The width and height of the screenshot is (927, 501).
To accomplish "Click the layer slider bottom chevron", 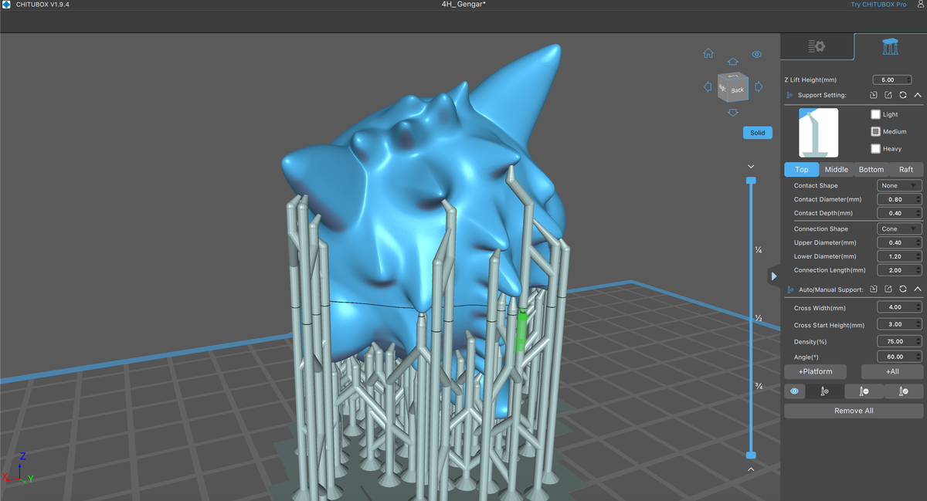I will tap(751, 469).
